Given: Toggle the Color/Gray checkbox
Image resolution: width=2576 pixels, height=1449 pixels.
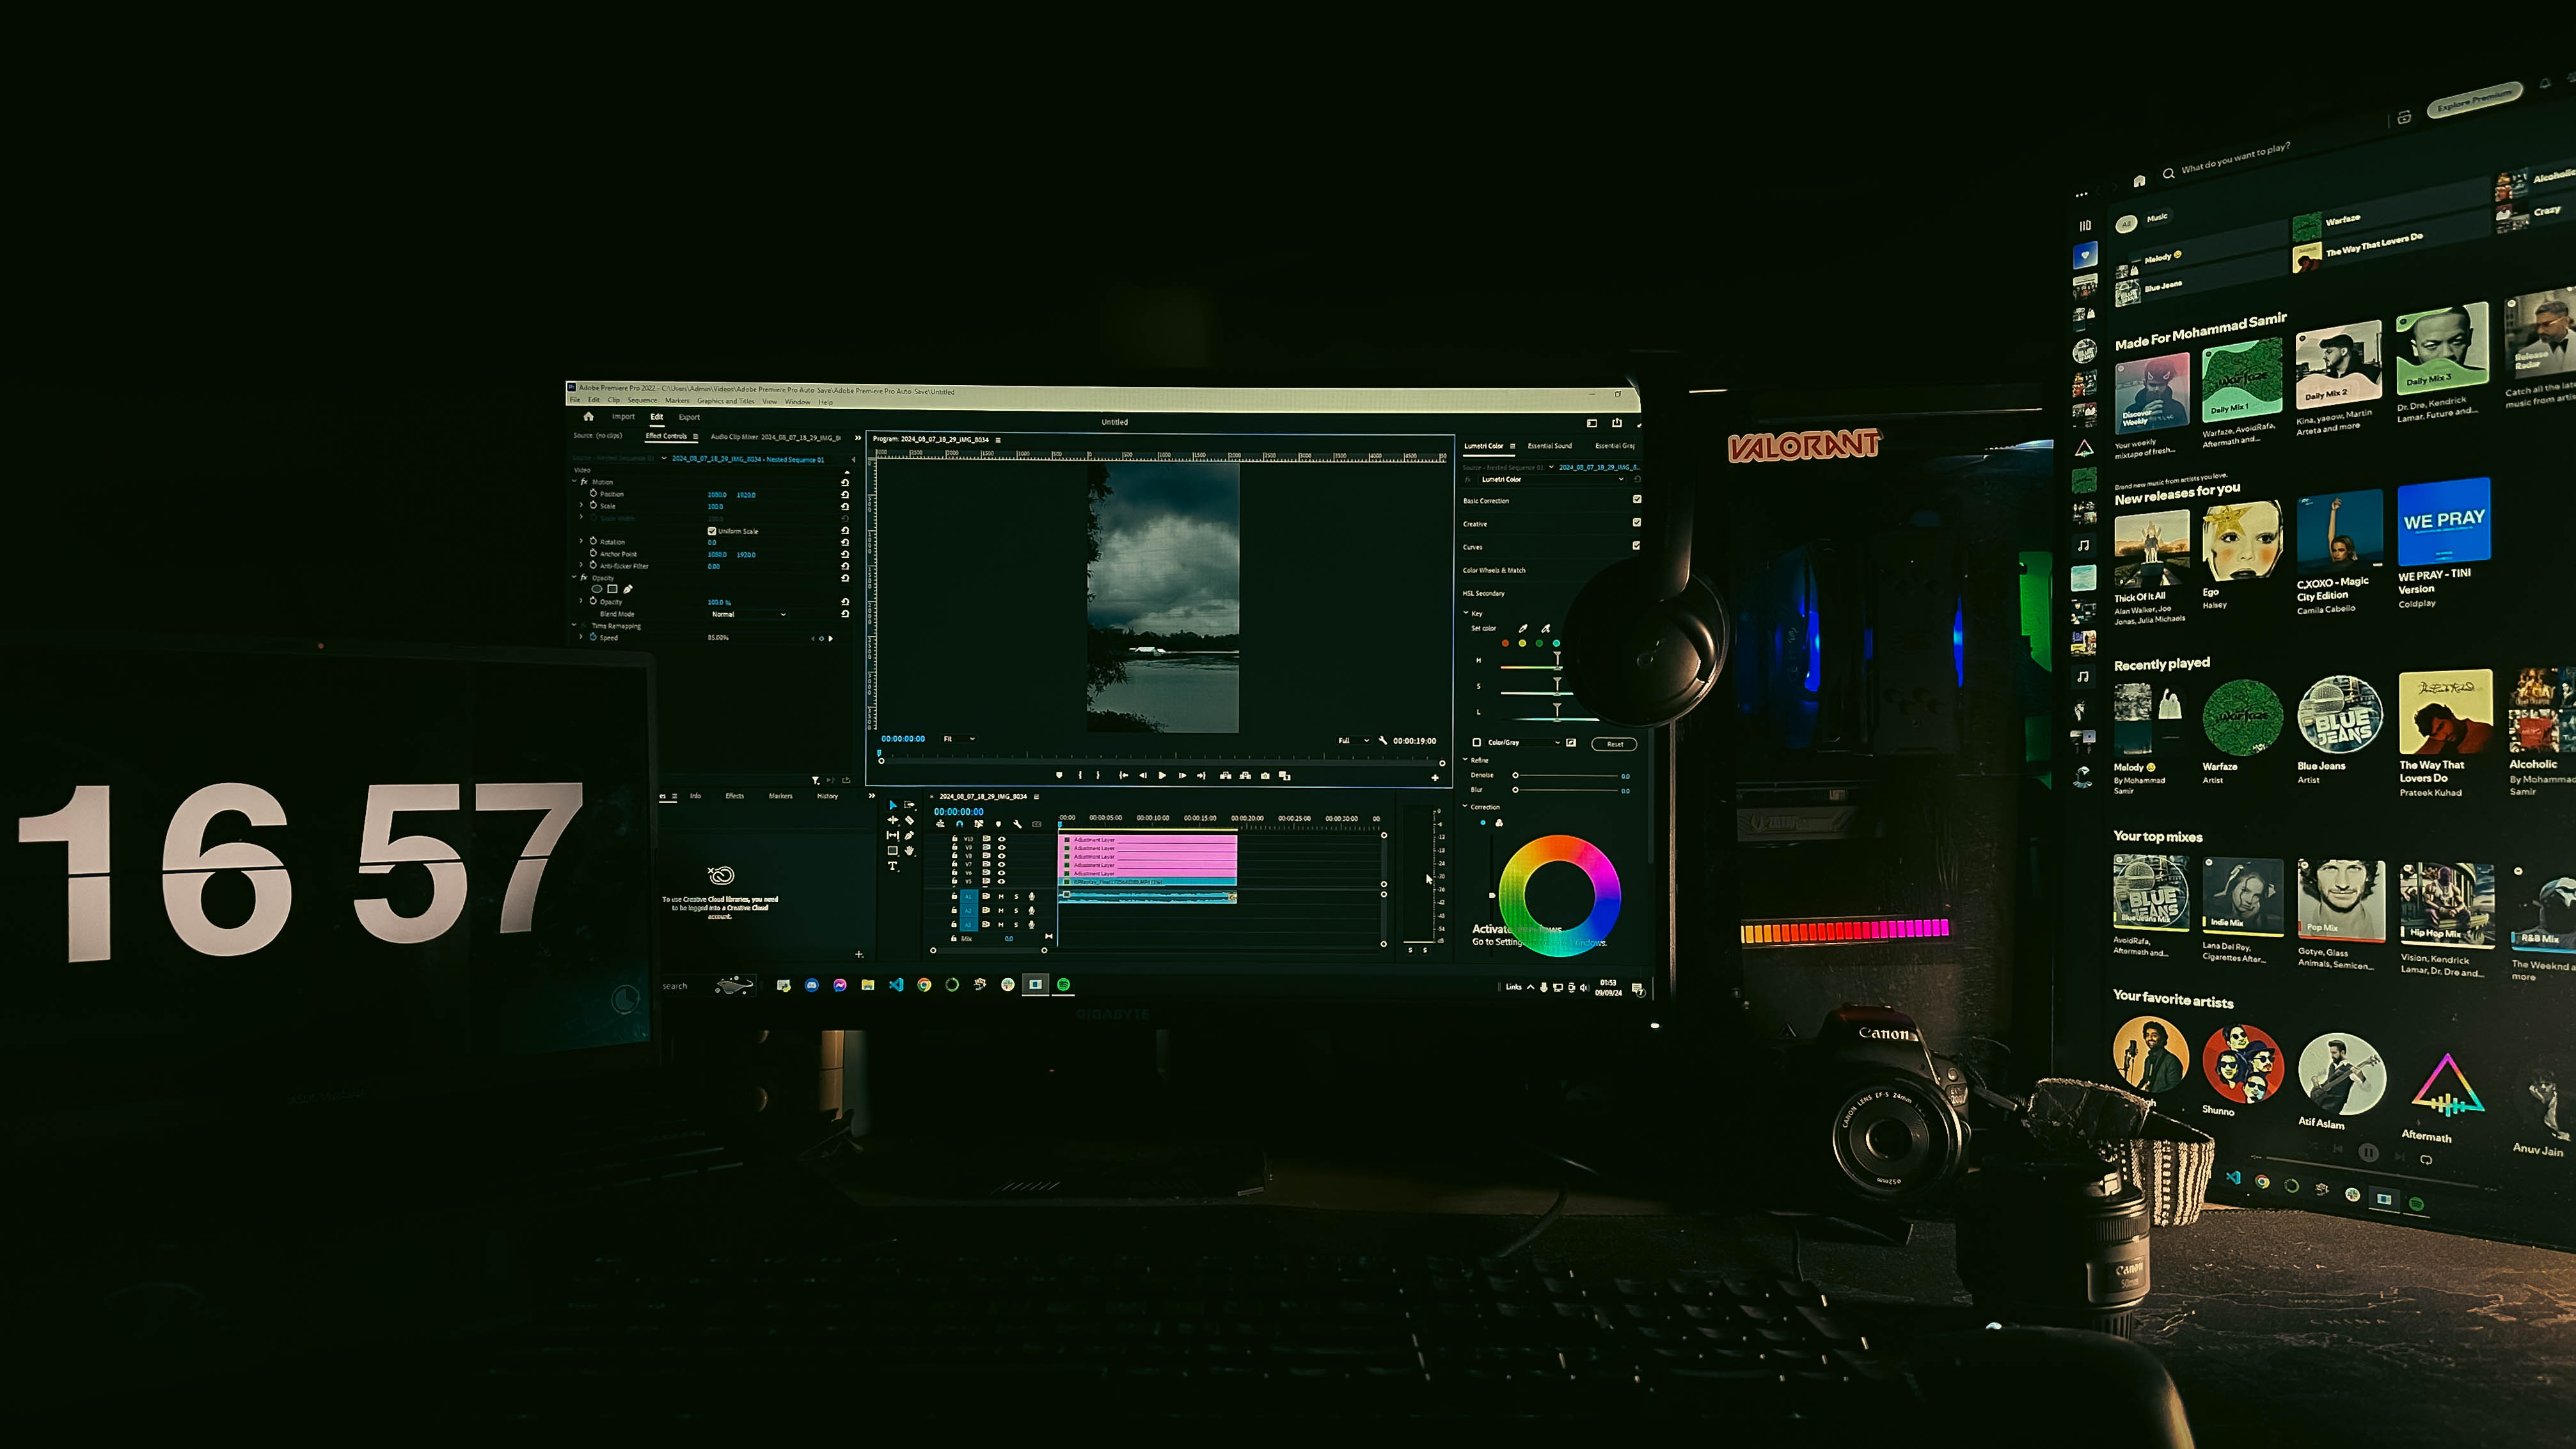Looking at the screenshot, I should coord(1477,743).
